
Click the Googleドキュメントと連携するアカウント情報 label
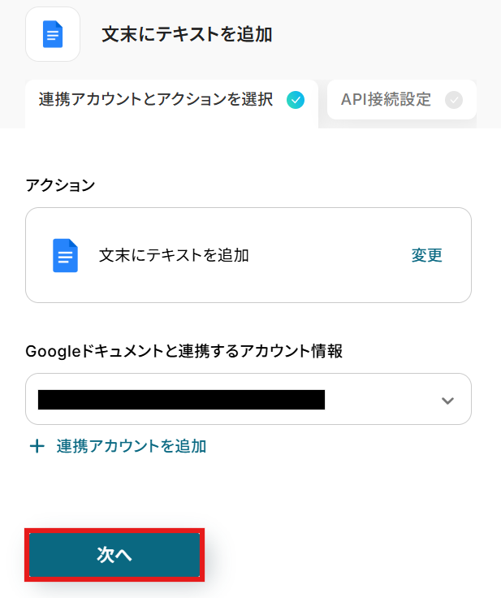point(184,351)
